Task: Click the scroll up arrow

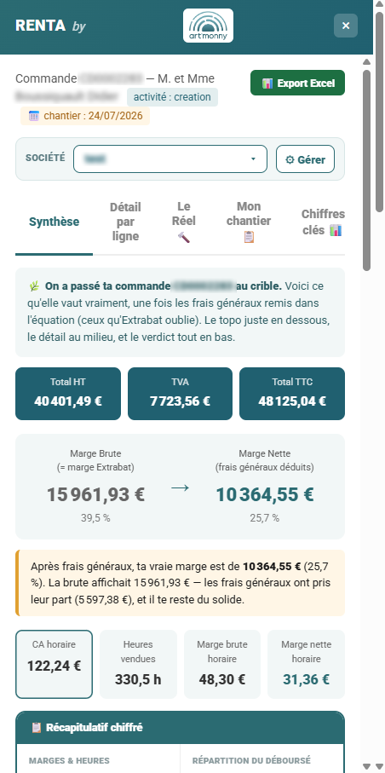Action: 366,61
